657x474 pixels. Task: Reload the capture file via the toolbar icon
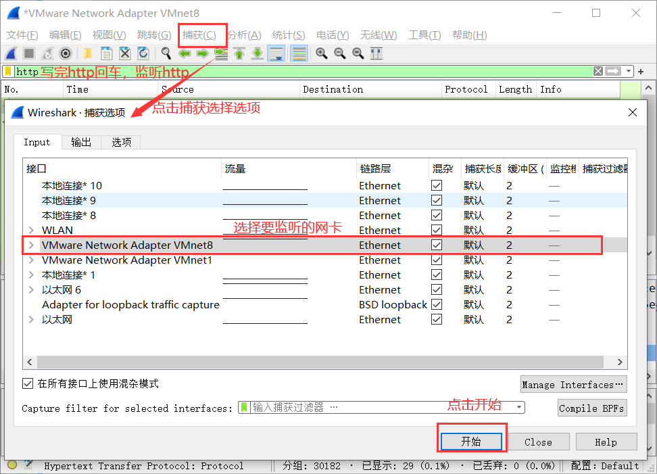pos(143,53)
